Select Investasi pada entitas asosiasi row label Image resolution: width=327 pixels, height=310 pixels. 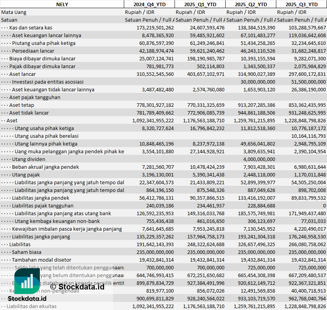[48, 82]
